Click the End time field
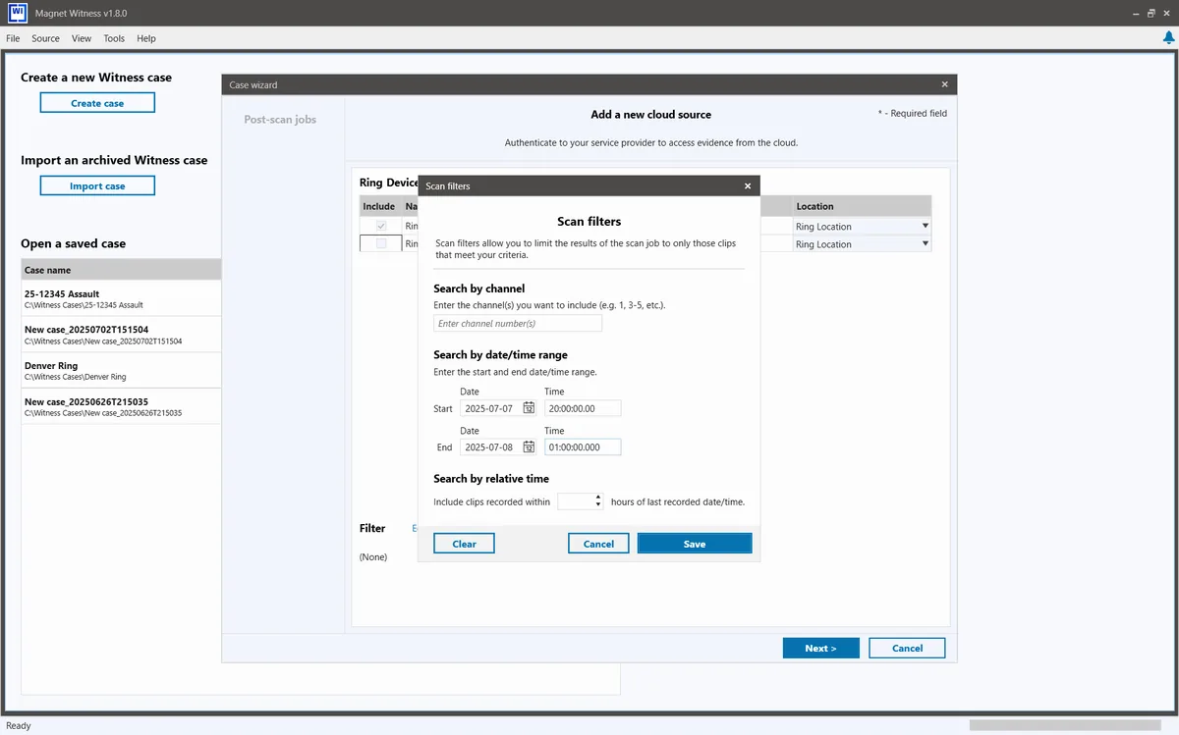The image size is (1179, 735). (583, 446)
